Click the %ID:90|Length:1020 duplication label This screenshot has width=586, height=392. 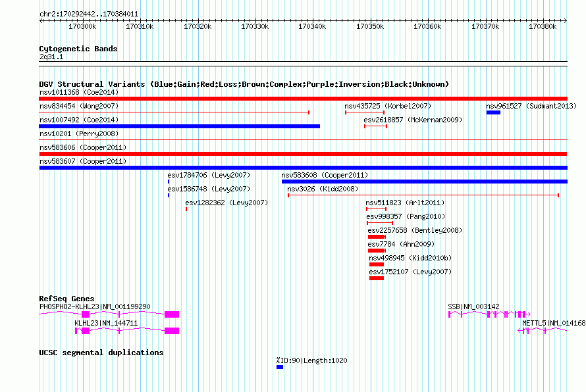click(311, 360)
